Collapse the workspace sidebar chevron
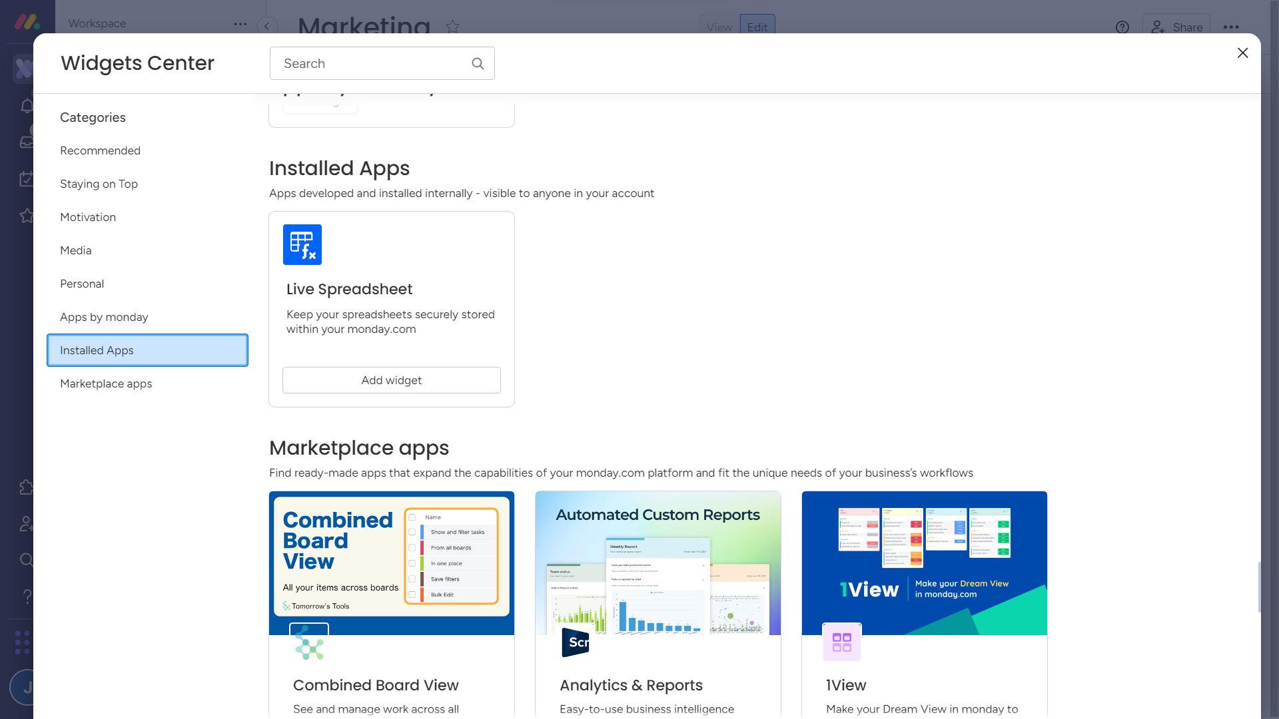The height and width of the screenshot is (719, 1279). 267,27
